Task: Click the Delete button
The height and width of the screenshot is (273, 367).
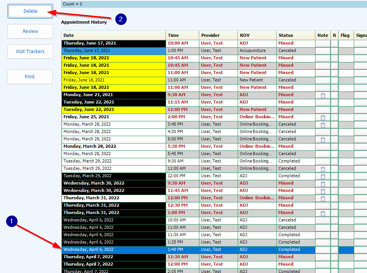Action: click(x=30, y=11)
